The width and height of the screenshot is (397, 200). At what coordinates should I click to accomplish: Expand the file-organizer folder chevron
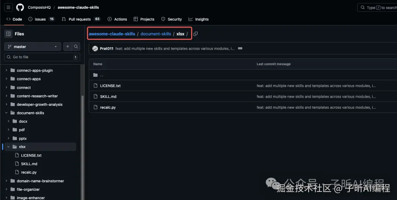pos(6,189)
